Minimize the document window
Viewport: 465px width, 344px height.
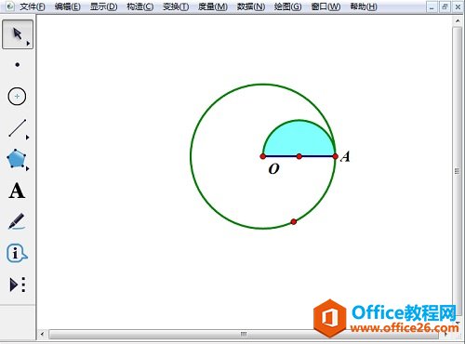click(432, 7)
